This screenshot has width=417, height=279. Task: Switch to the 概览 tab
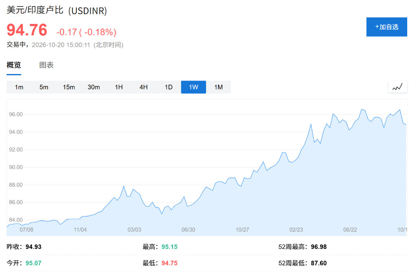[x=14, y=65]
